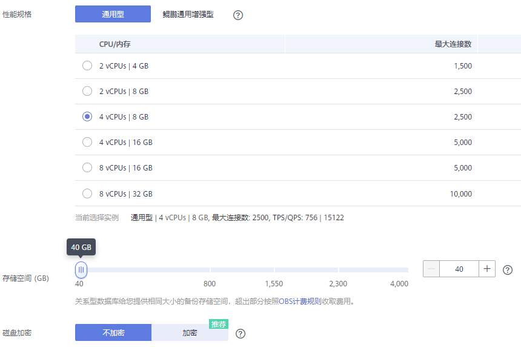Open help icon beside disk encryption options

tap(241, 334)
